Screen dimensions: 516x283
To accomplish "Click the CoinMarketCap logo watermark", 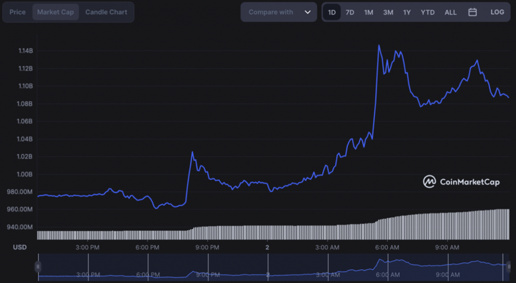I will click(460, 181).
